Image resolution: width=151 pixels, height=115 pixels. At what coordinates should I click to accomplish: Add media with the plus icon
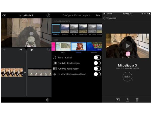point(4,50)
